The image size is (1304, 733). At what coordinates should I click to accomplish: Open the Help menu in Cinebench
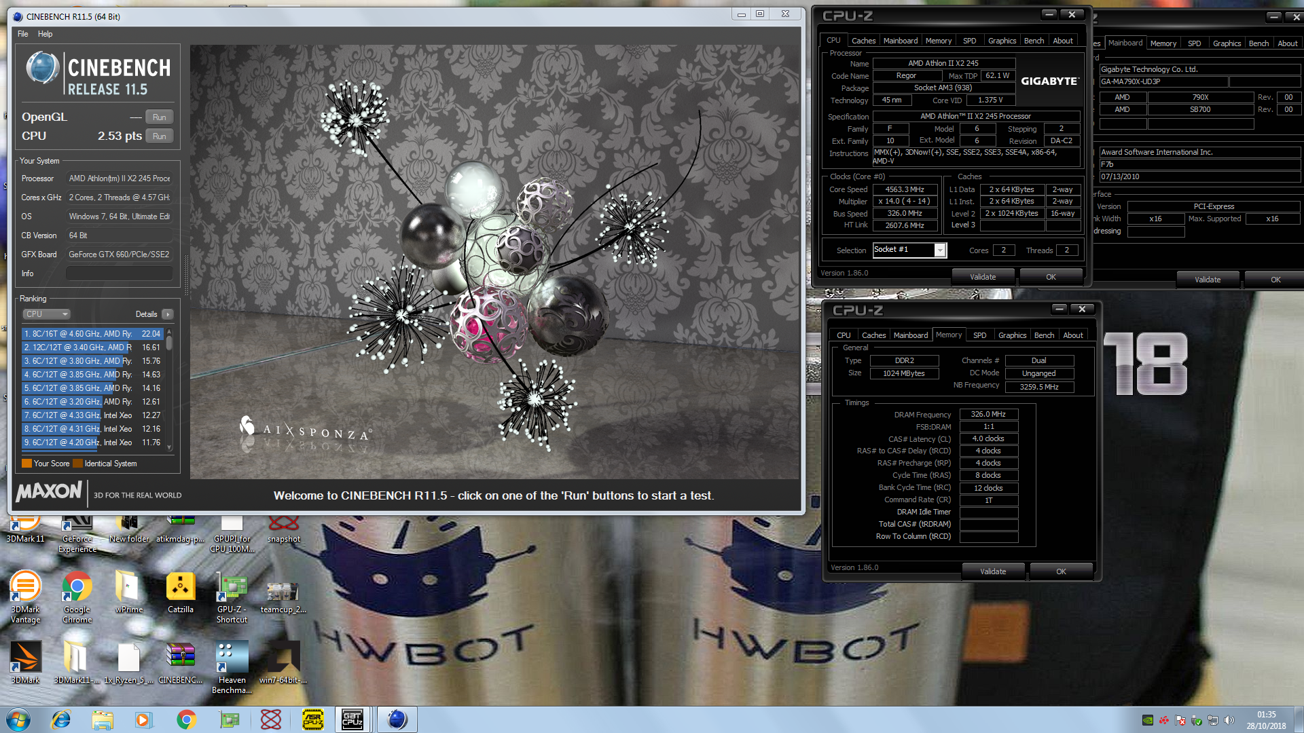coord(45,34)
